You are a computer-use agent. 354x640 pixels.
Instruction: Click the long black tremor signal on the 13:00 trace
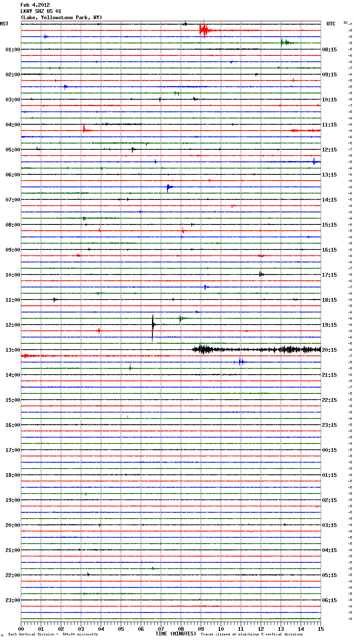(257, 350)
